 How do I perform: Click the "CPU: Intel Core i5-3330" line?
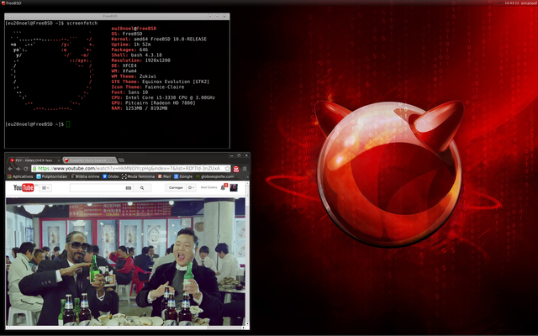(x=163, y=97)
